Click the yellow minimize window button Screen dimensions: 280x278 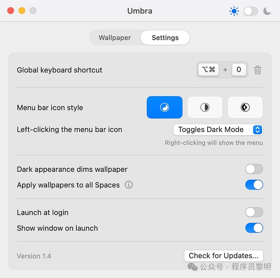22,10
